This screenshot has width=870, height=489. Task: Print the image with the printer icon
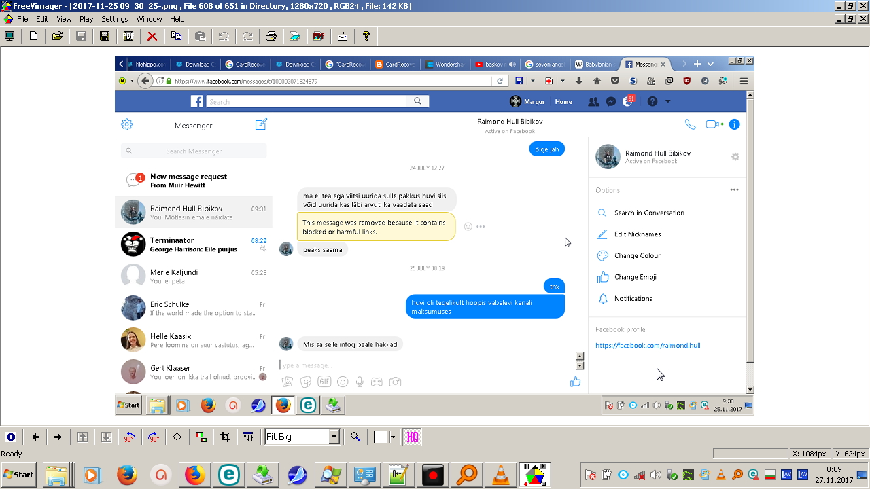point(271,36)
